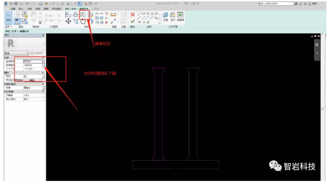Click the 子类别 (Subcategory) value <无>
Screen dimensions: 330x185
click(33, 95)
